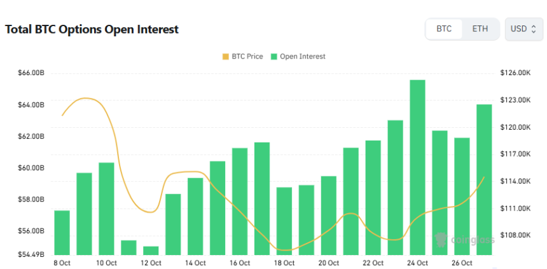Click the yellow BTC Price legend swatch

[x=226, y=57]
